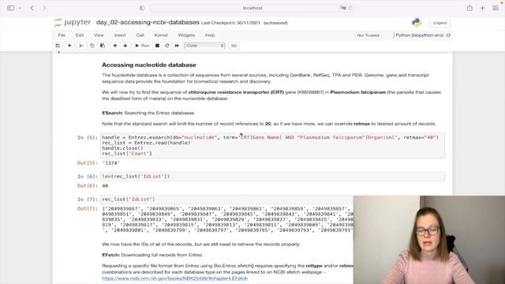505x284 pixels.
Task: Open the Edit menu
Action: click(80, 35)
